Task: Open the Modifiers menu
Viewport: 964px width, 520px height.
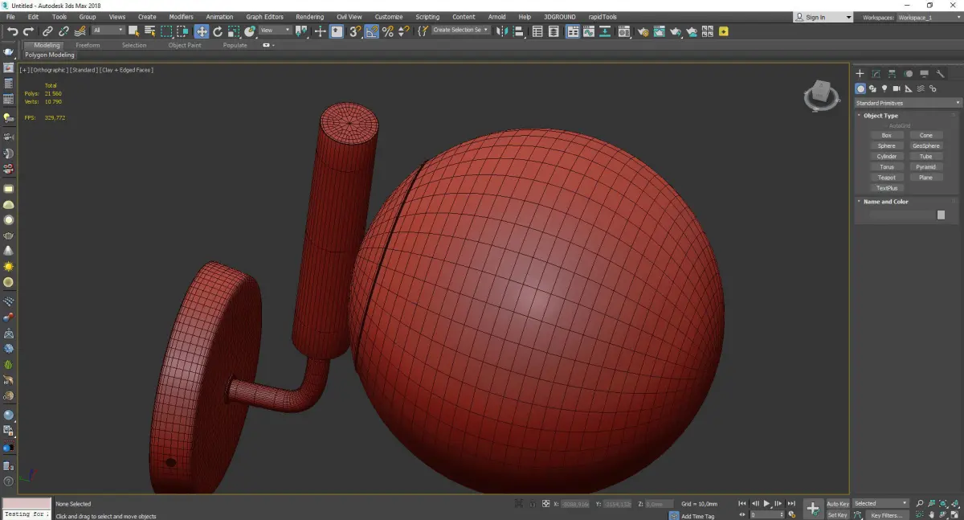Action: click(x=181, y=17)
